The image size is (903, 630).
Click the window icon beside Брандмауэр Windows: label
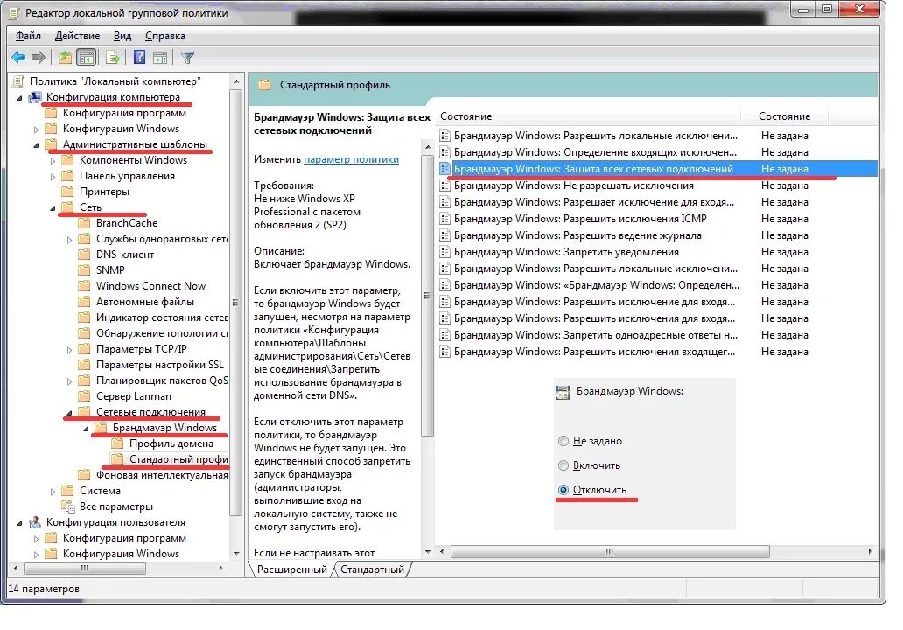[x=562, y=392]
